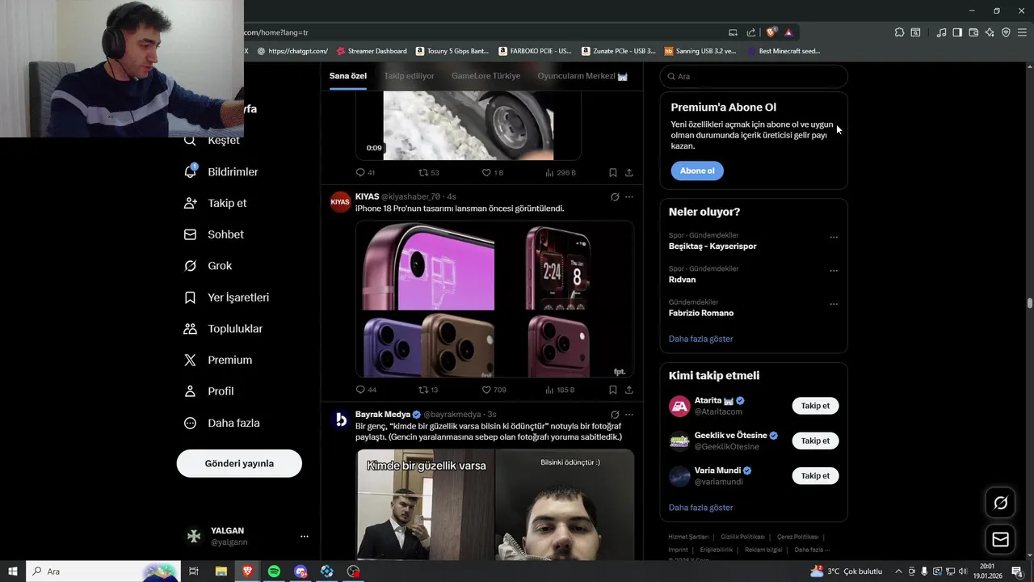1034x582 pixels.
Task: Switch to GameLore Türkiye tab
Action: point(485,76)
